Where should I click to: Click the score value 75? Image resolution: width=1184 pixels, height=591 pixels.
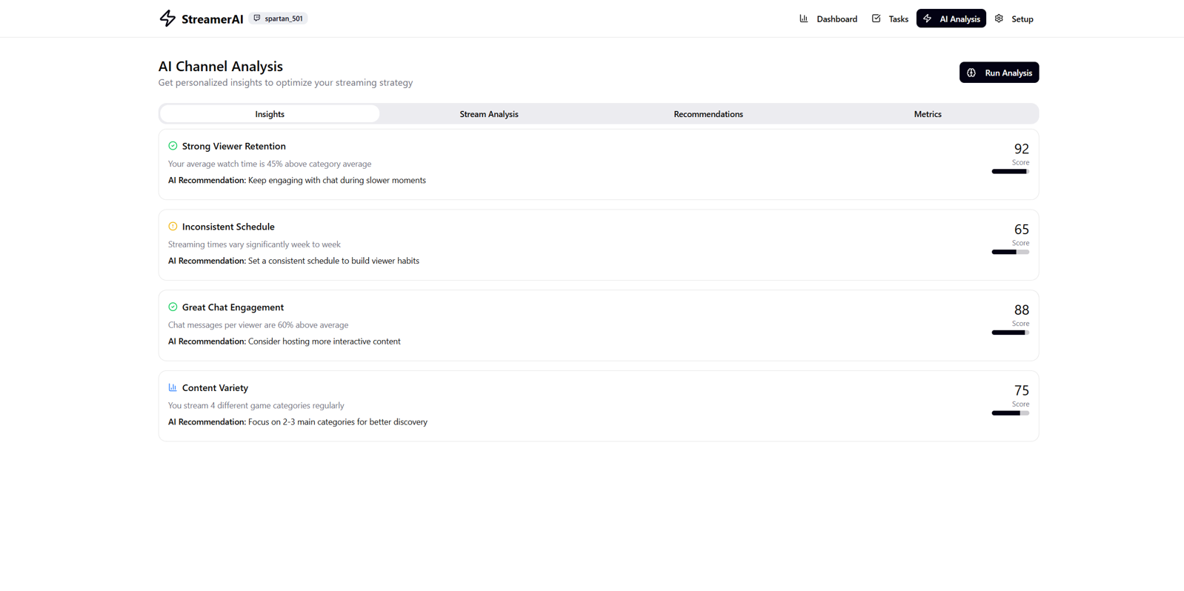(x=1021, y=390)
